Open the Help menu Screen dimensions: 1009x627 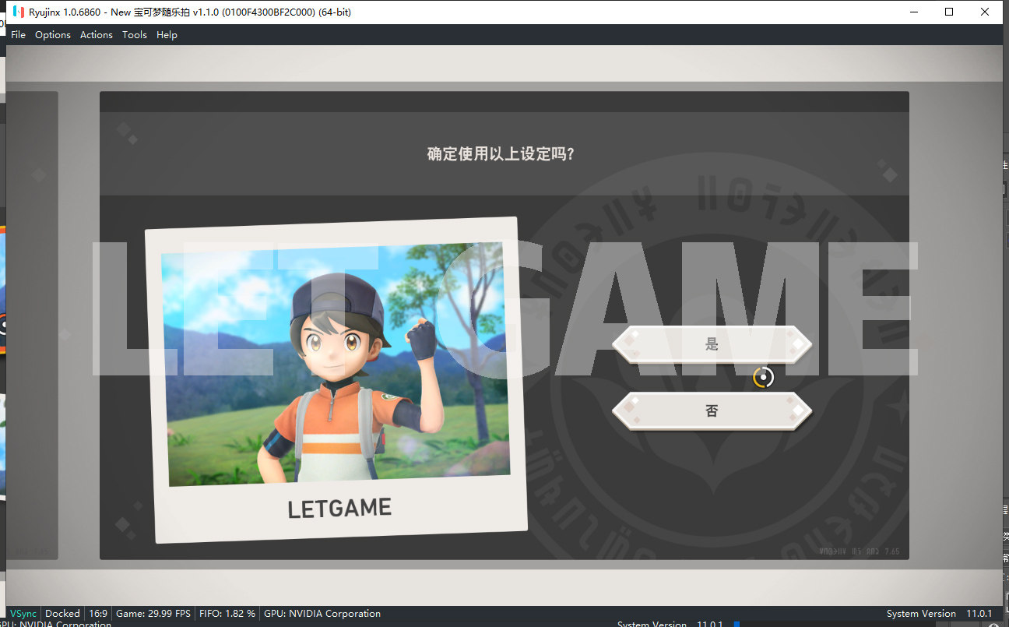tap(167, 35)
